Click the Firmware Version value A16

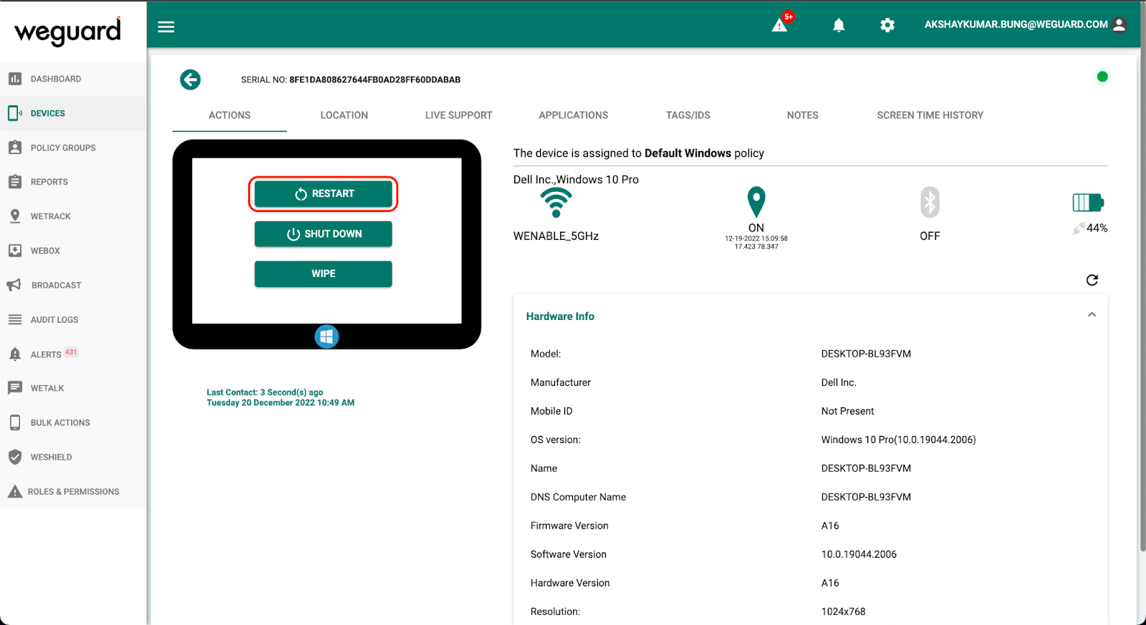click(830, 525)
